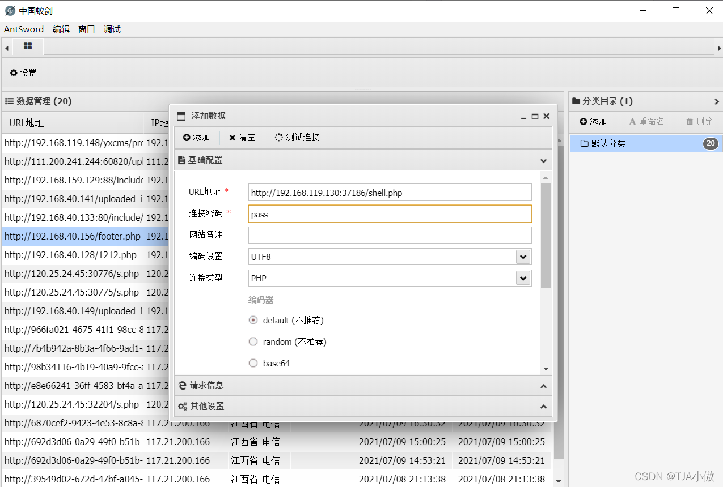723x487 pixels.
Task: Select row http://7b4b942a-8b3a-4f66-9ad1
Action: point(85,348)
